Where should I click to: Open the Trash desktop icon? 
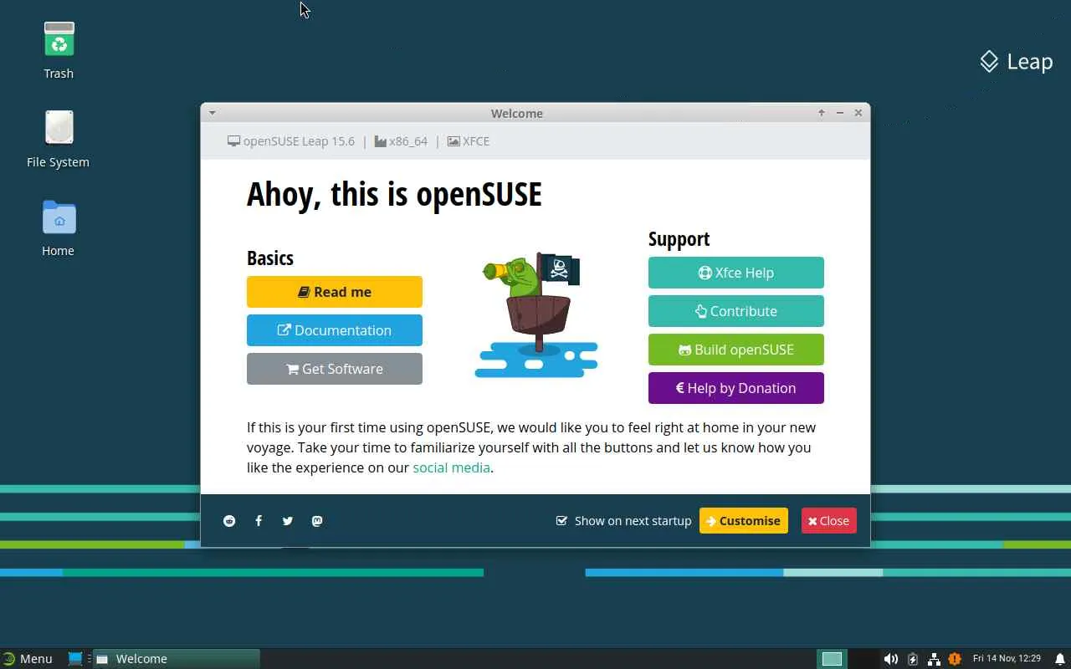tap(59, 40)
